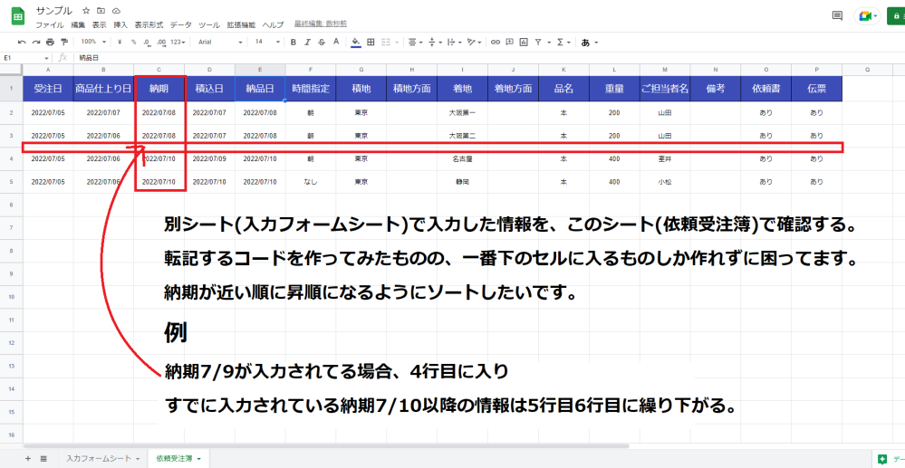
Task: Open the Google Sheets home icon
Action: point(18,16)
